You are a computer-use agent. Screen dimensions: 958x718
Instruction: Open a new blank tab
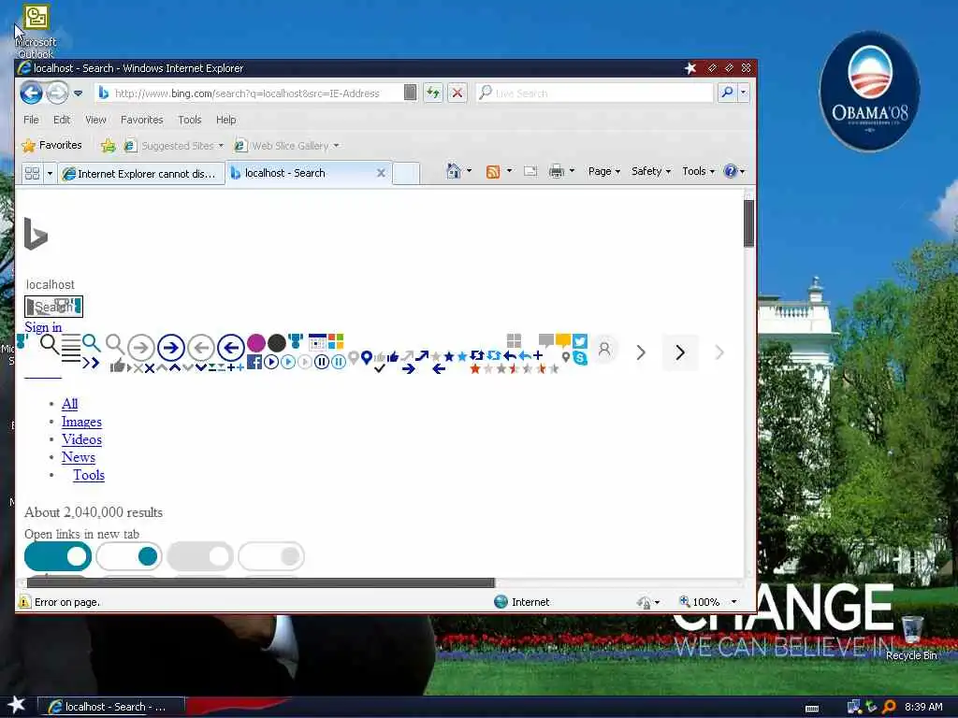pos(406,173)
